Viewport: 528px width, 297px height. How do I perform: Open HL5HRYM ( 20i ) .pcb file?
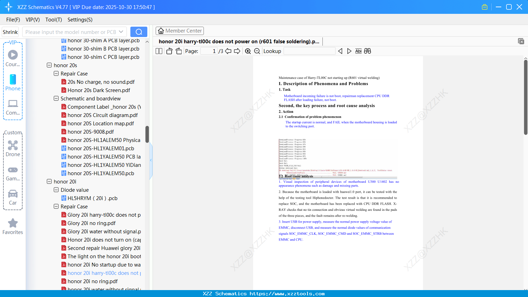pyautogui.click(x=92, y=198)
